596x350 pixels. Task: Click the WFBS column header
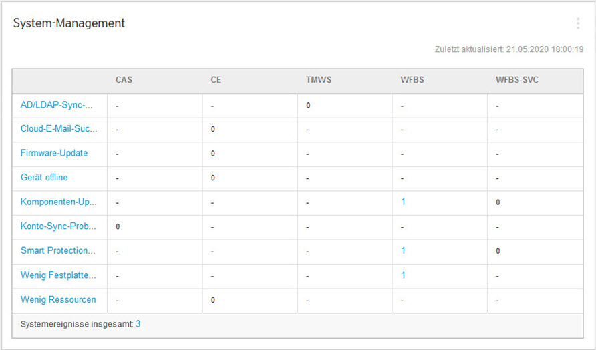[412, 80]
